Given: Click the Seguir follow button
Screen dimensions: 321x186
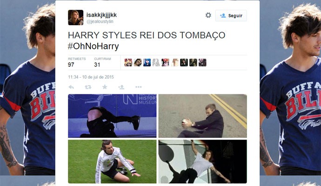Looking at the screenshot, I should pos(231,15).
